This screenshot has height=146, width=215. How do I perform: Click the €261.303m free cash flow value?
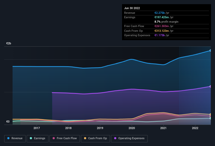pyautogui.click(x=162, y=26)
